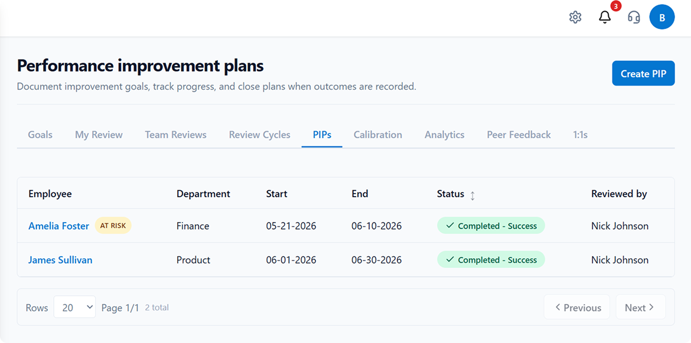Click end date 06-10-2026
Screen dimensions: 691x343
377,226
